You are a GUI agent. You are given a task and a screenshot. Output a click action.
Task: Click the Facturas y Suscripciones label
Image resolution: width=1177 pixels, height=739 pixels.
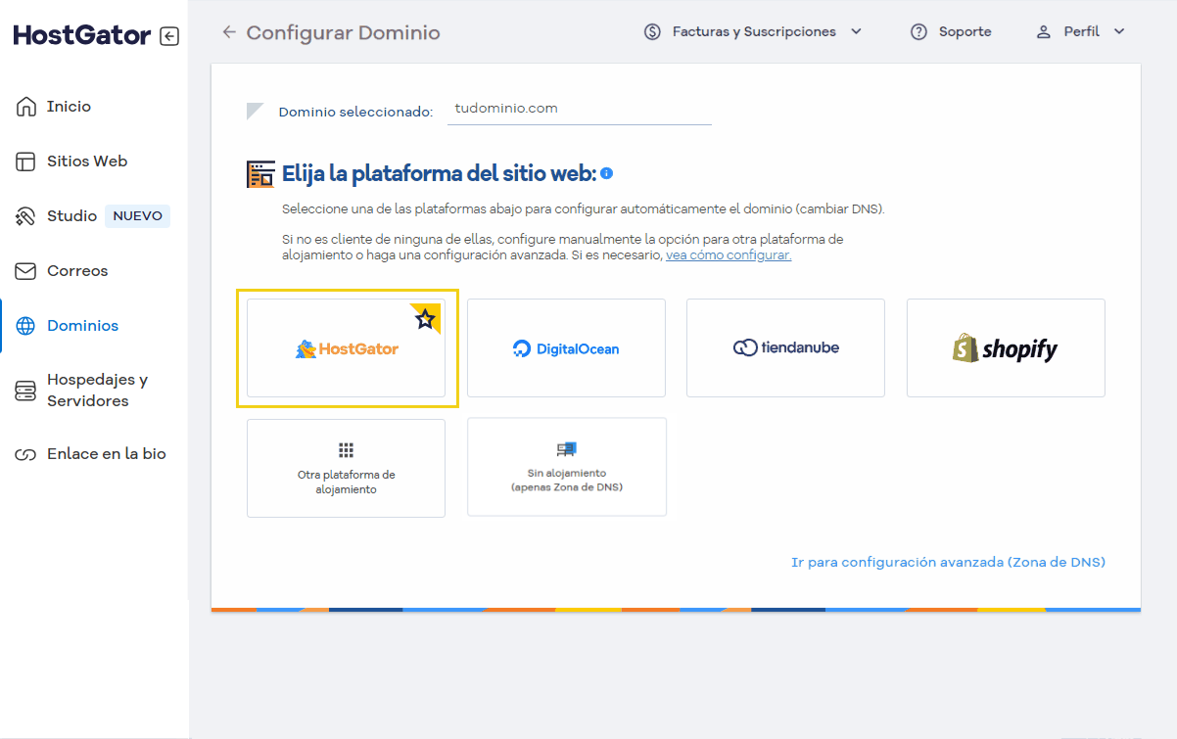point(754,31)
